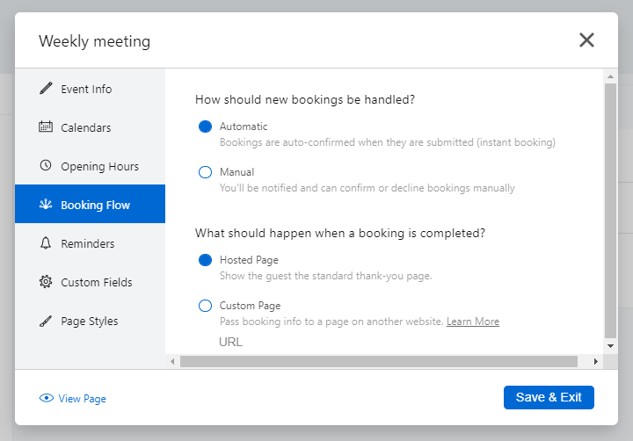Choose the Custom Page radio button

point(206,306)
